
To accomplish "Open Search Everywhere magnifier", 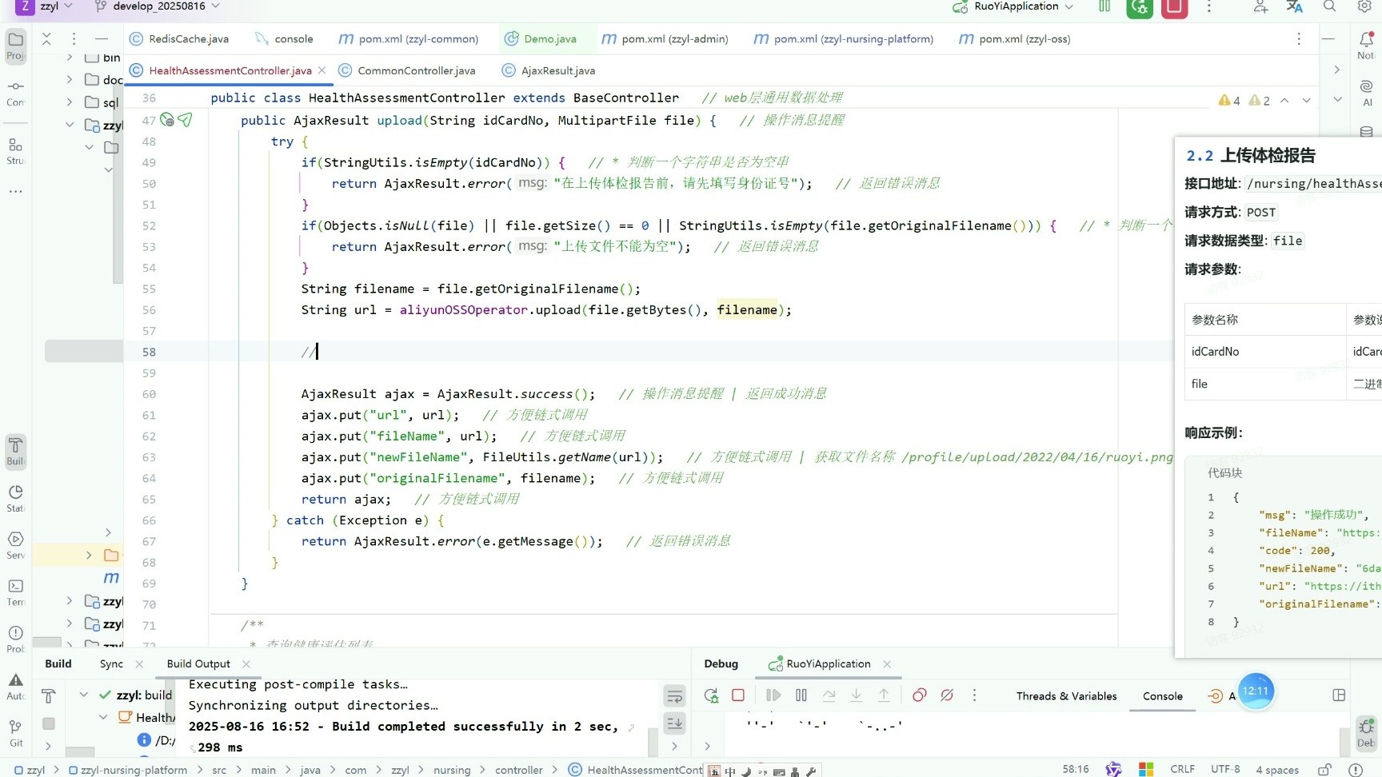I will pyautogui.click(x=1329, y=6).
